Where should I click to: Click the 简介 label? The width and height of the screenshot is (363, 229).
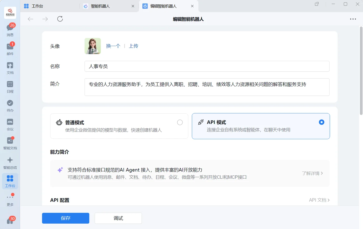[x=55, y=84]
